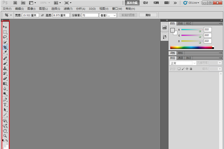This screenshot has width=224, height=149.
Task: Open the collapsed Mini Bridge panel icon
Action: 165,27
